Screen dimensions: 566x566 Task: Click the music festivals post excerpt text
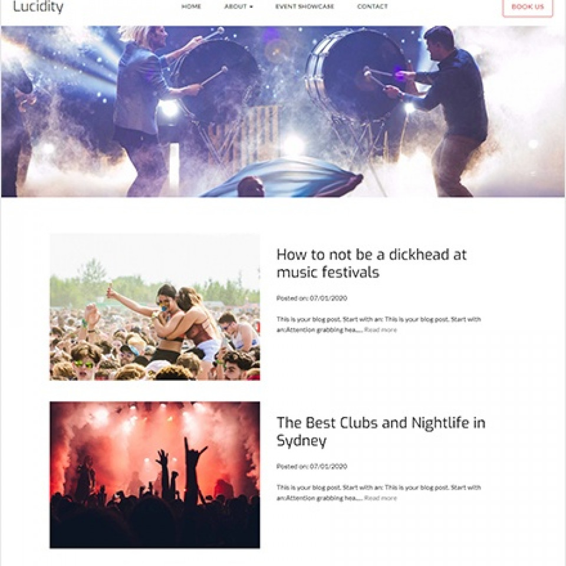click(379, 324)
